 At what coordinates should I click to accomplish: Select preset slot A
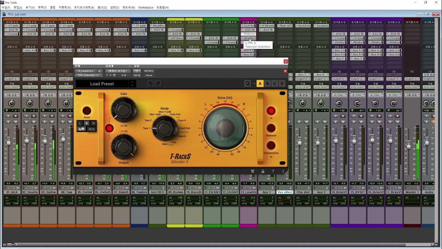[x=260, y=84]
